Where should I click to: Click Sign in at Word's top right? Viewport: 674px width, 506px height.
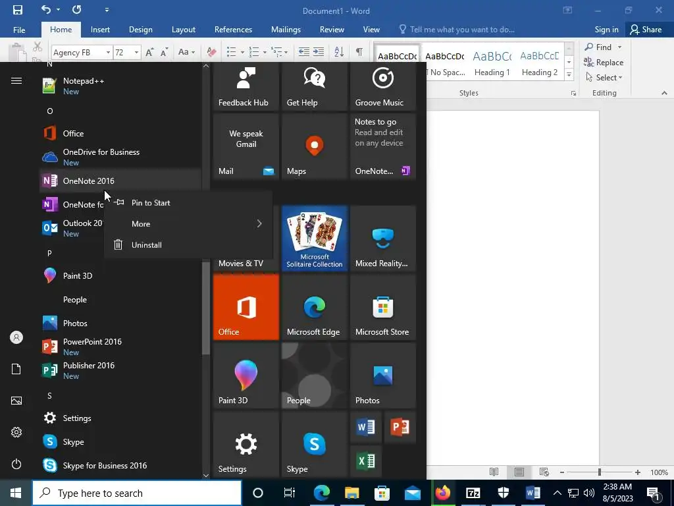pos(606,30)
